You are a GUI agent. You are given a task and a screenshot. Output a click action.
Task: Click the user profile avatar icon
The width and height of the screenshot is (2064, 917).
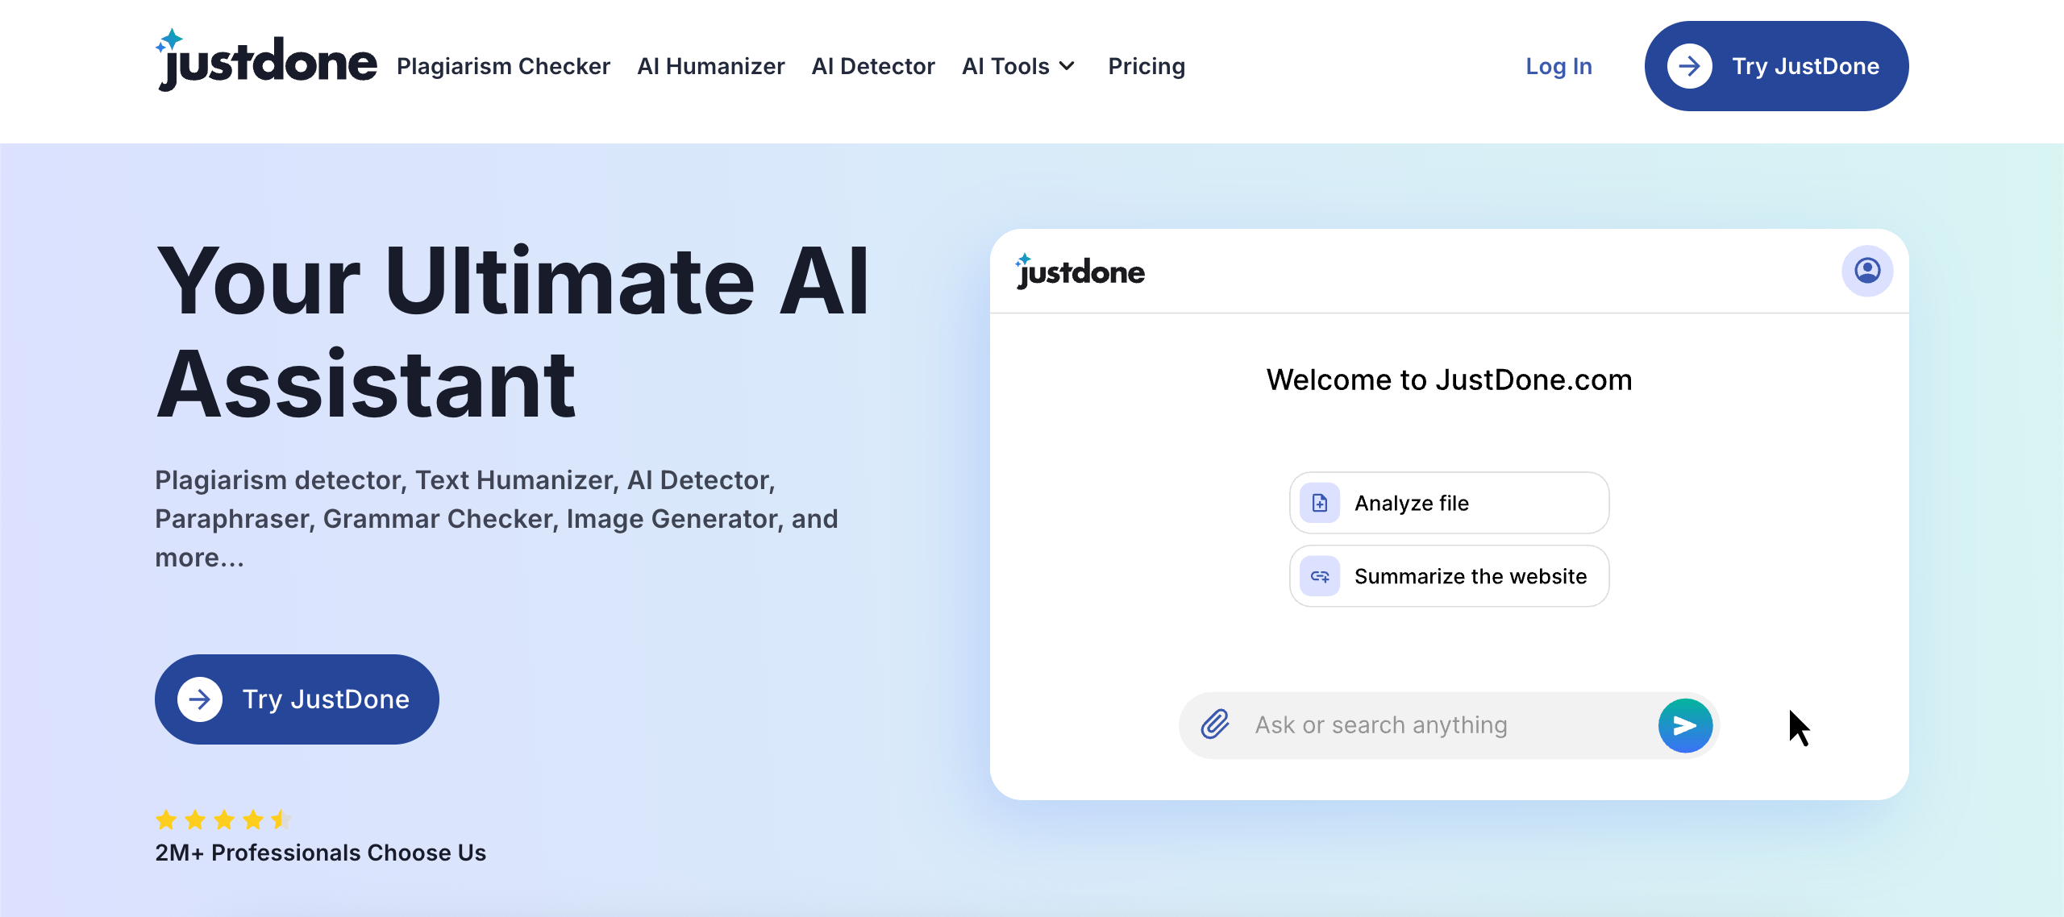click(1867, 271)
